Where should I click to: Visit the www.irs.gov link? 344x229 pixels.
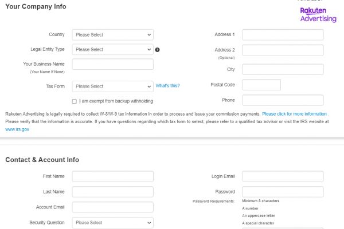(x=17, y=129)
